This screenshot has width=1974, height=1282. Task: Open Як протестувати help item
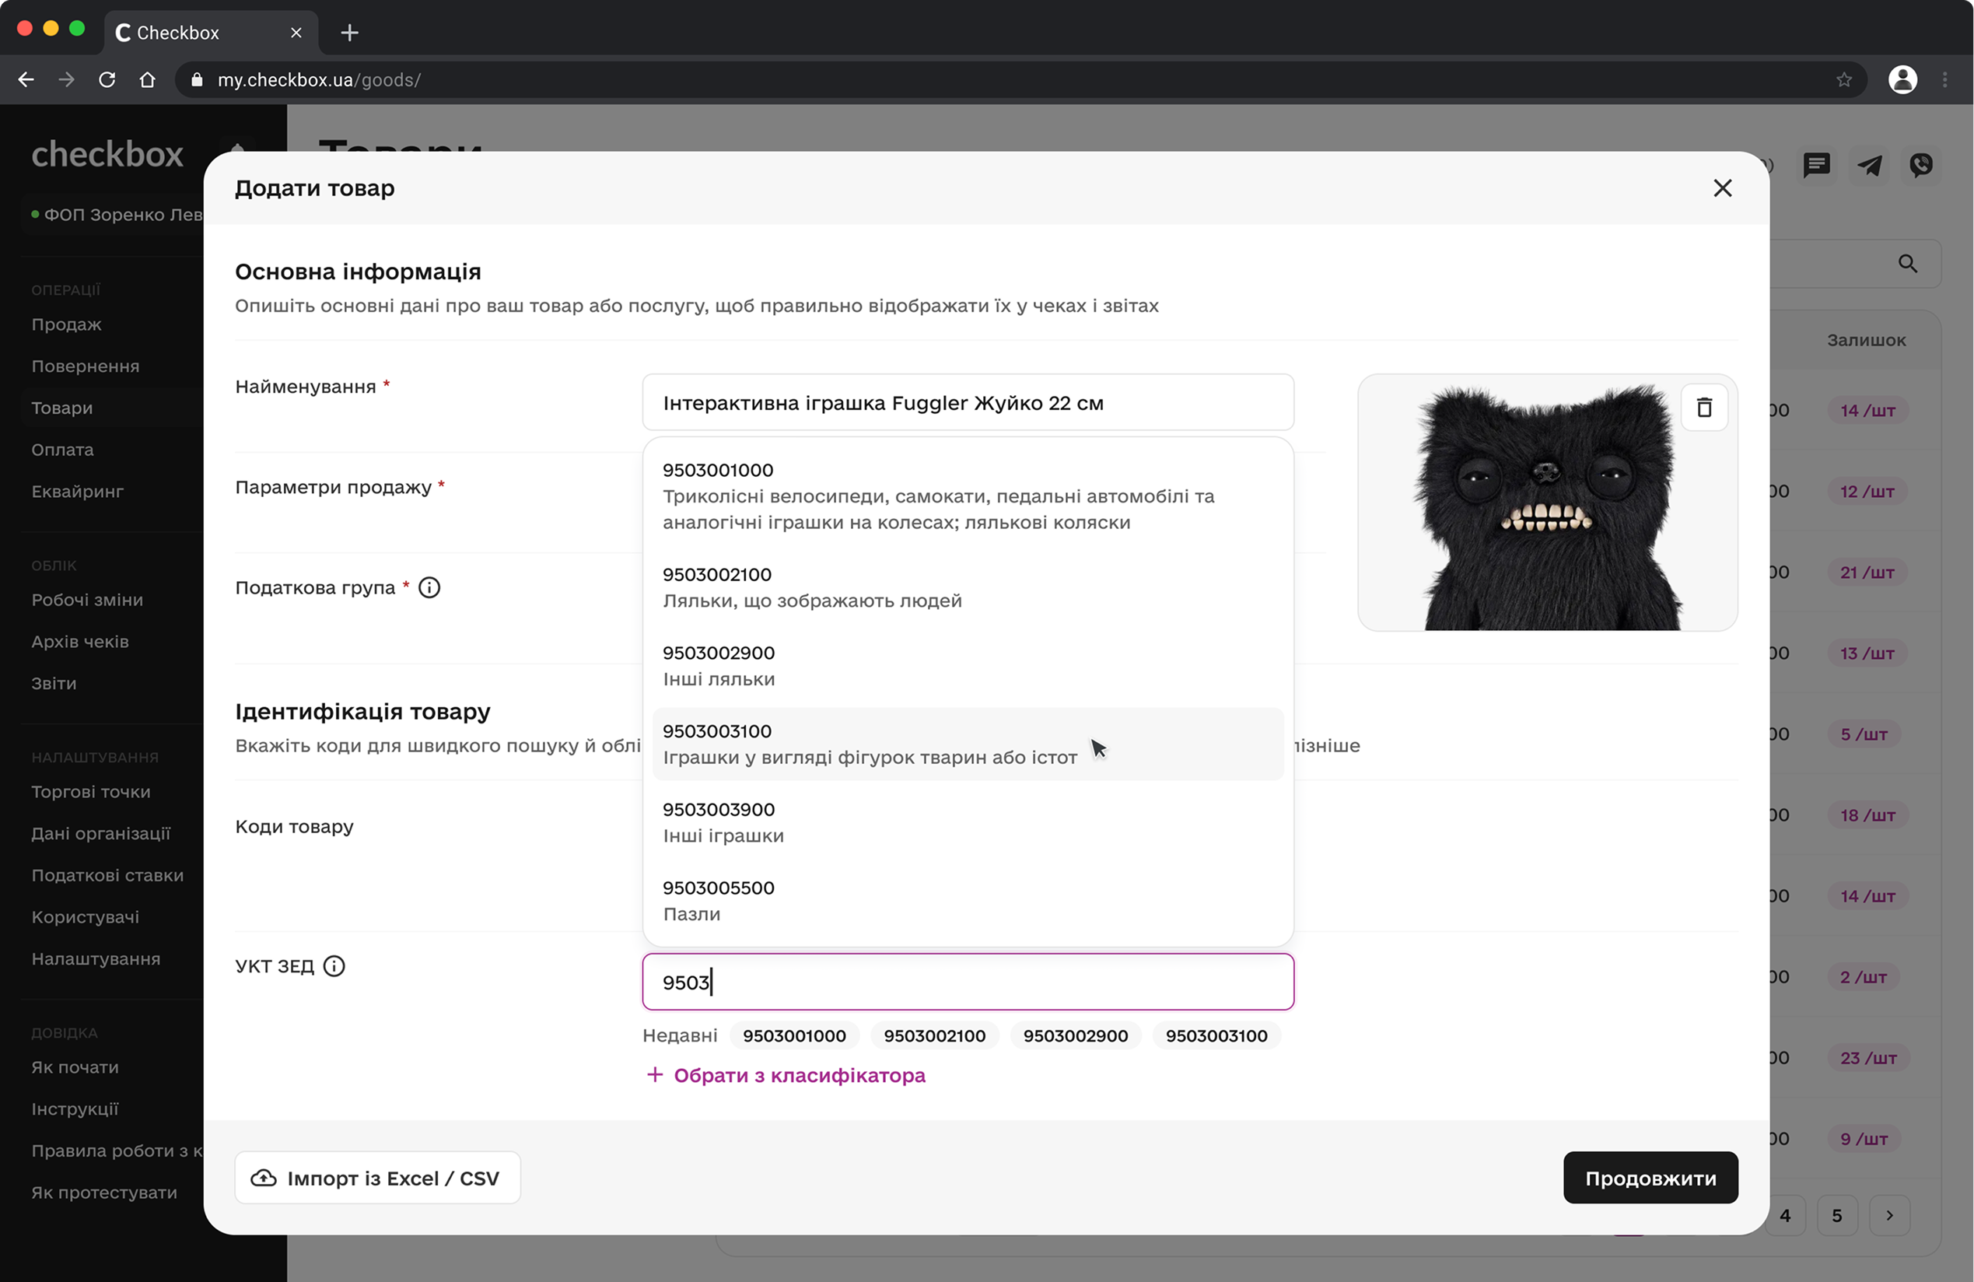tap(103, 1193)
